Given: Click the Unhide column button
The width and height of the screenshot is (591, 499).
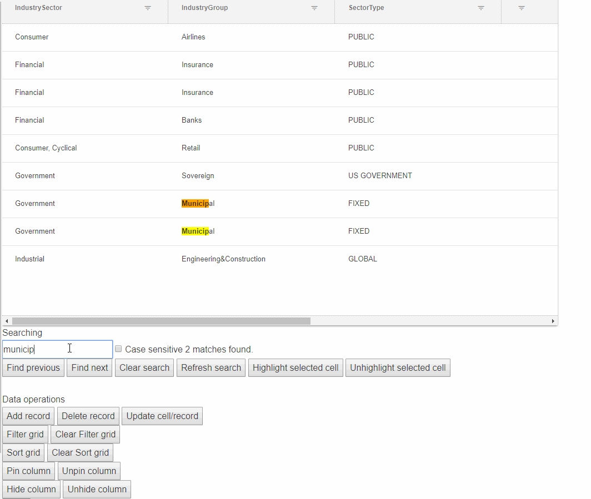Looking at the screenshot, I should click(x=97, y=489).
